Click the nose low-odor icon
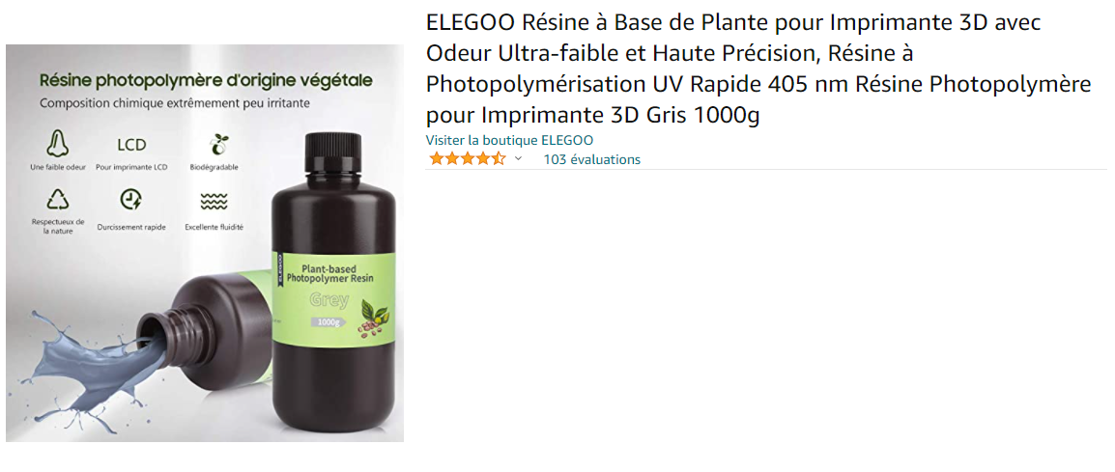This screenshot has height=472, width=1115. [58, 144]
